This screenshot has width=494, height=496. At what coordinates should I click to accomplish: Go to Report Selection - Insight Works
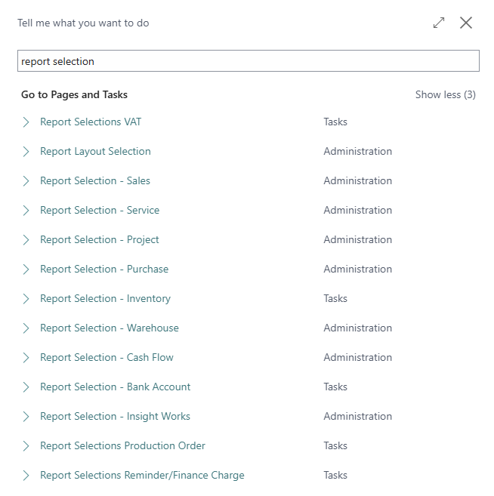point(115,416)
